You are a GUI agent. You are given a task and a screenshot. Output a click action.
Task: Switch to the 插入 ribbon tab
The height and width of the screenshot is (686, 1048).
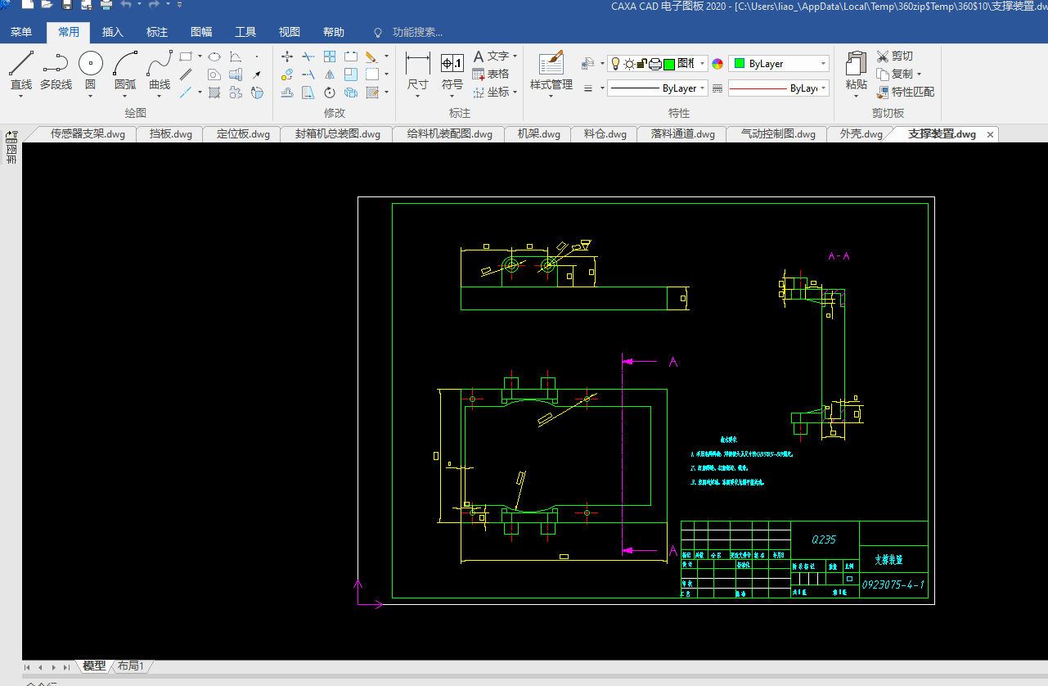click(113, 32)
